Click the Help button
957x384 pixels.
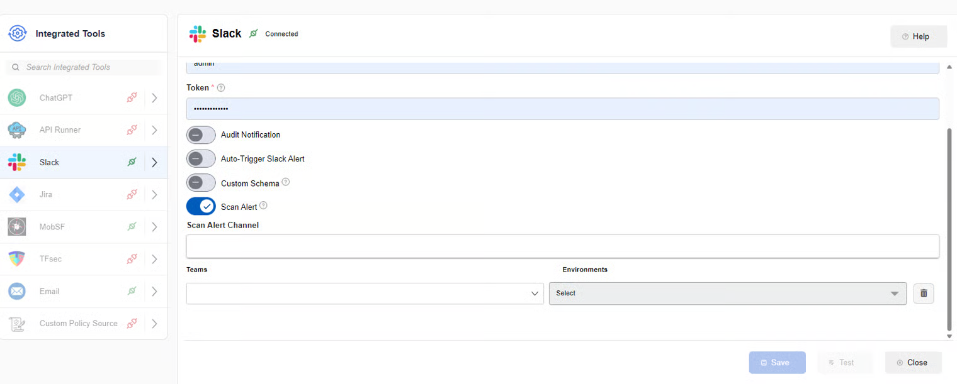tap(919, 36)
